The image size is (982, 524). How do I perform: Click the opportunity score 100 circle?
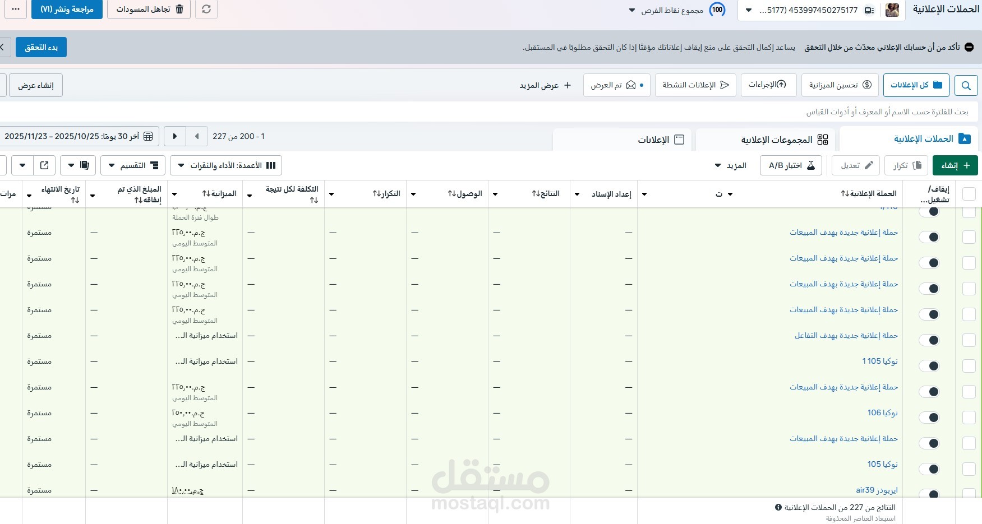pyautogui.click(x=717, y=10)
